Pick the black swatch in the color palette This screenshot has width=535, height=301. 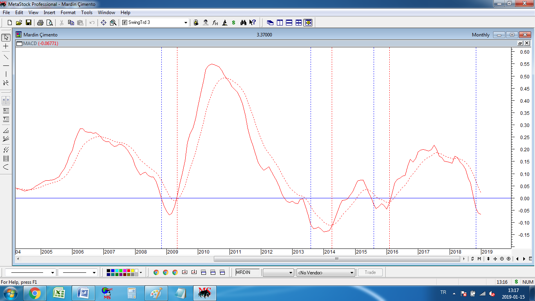click(109, 270)
